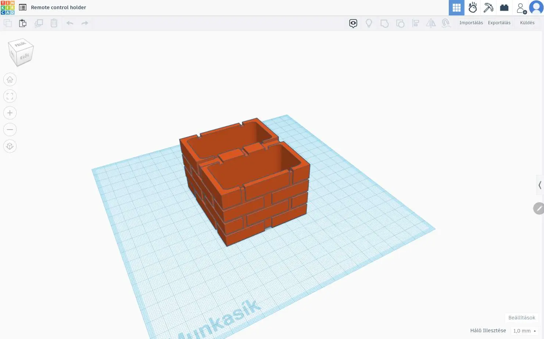Collapse the shapes panel with the chevron
Screen dimensions: 544x339
point(539,185)
